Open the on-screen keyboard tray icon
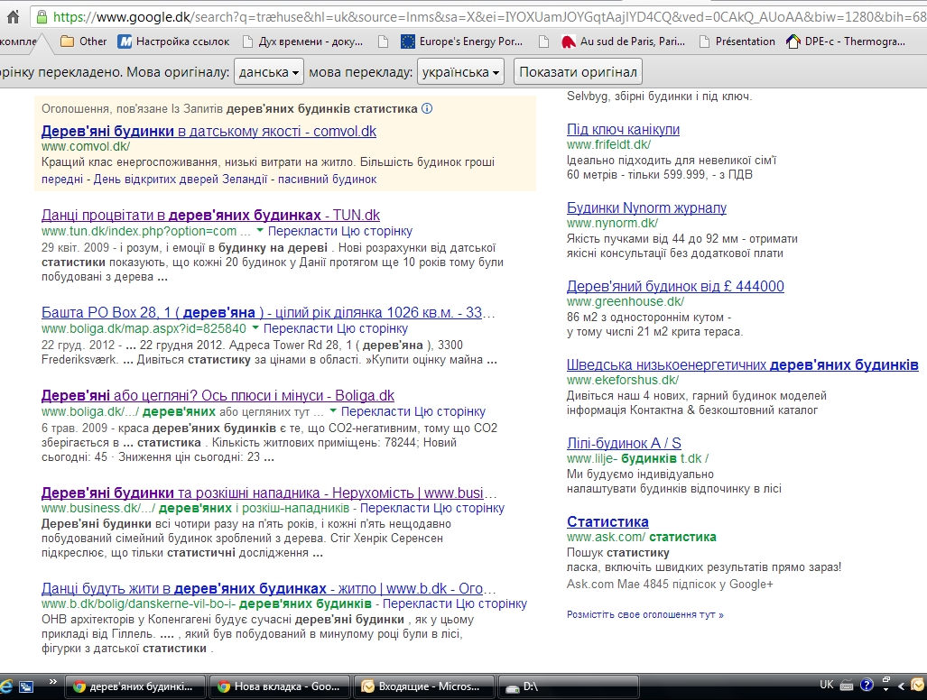This screenshot has width=927, height=700. coord(847,686)
